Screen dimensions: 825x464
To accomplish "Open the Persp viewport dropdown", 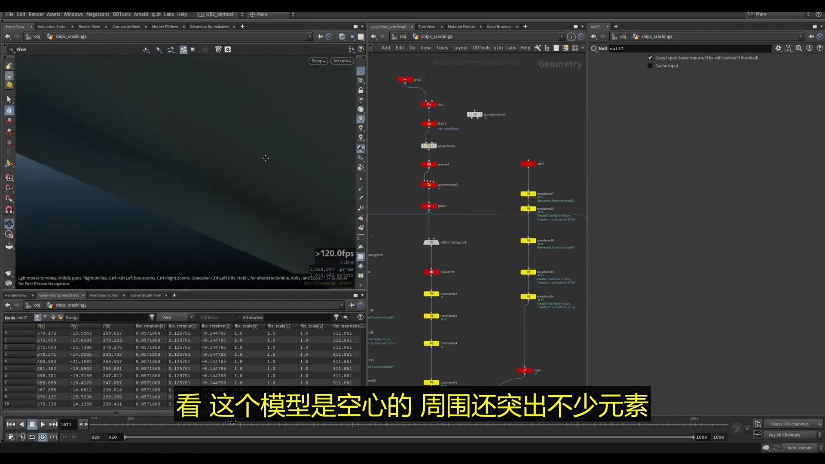I will pos(318,61).
